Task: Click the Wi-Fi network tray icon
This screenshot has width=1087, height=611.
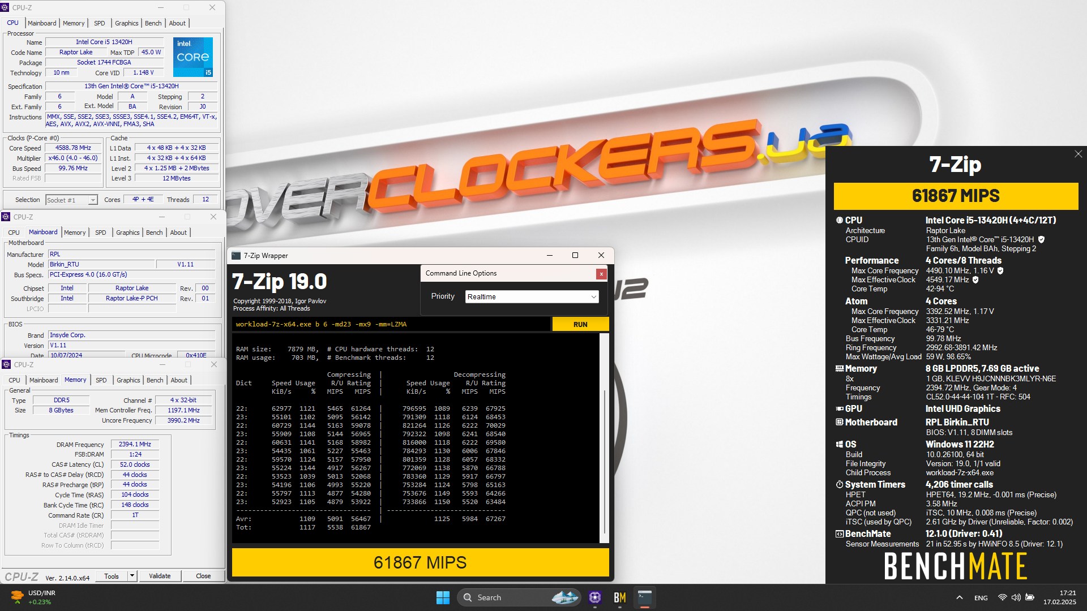Action: click(x=1002, y=597)
